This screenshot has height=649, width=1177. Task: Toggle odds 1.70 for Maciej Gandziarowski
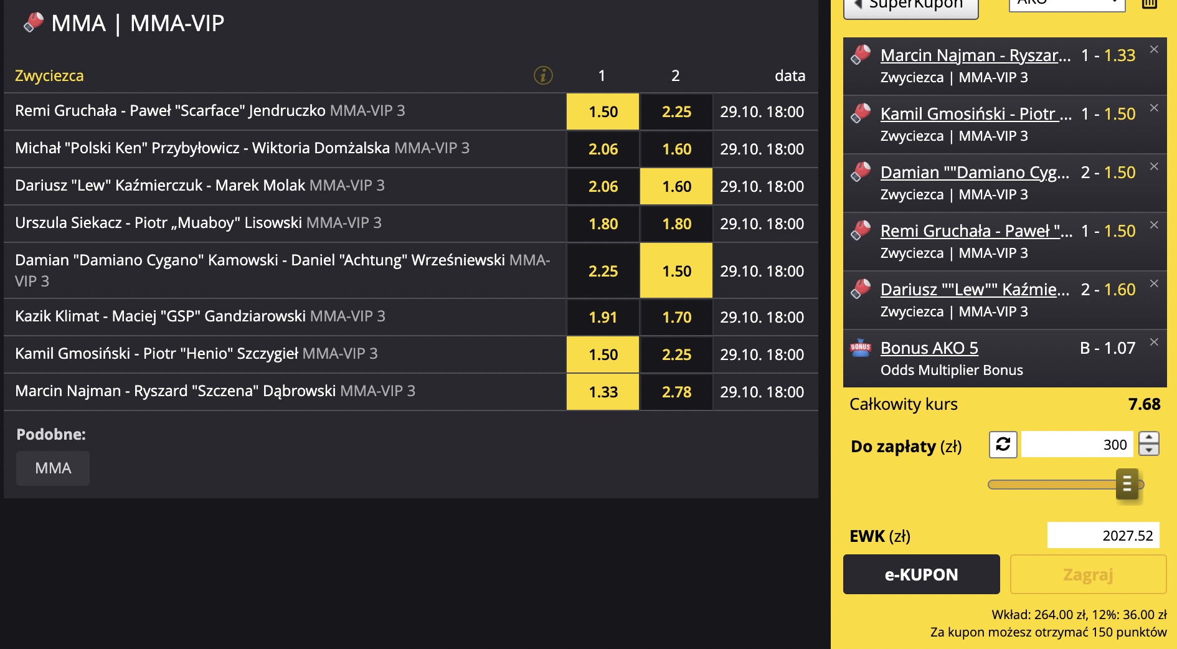point(676,317)
